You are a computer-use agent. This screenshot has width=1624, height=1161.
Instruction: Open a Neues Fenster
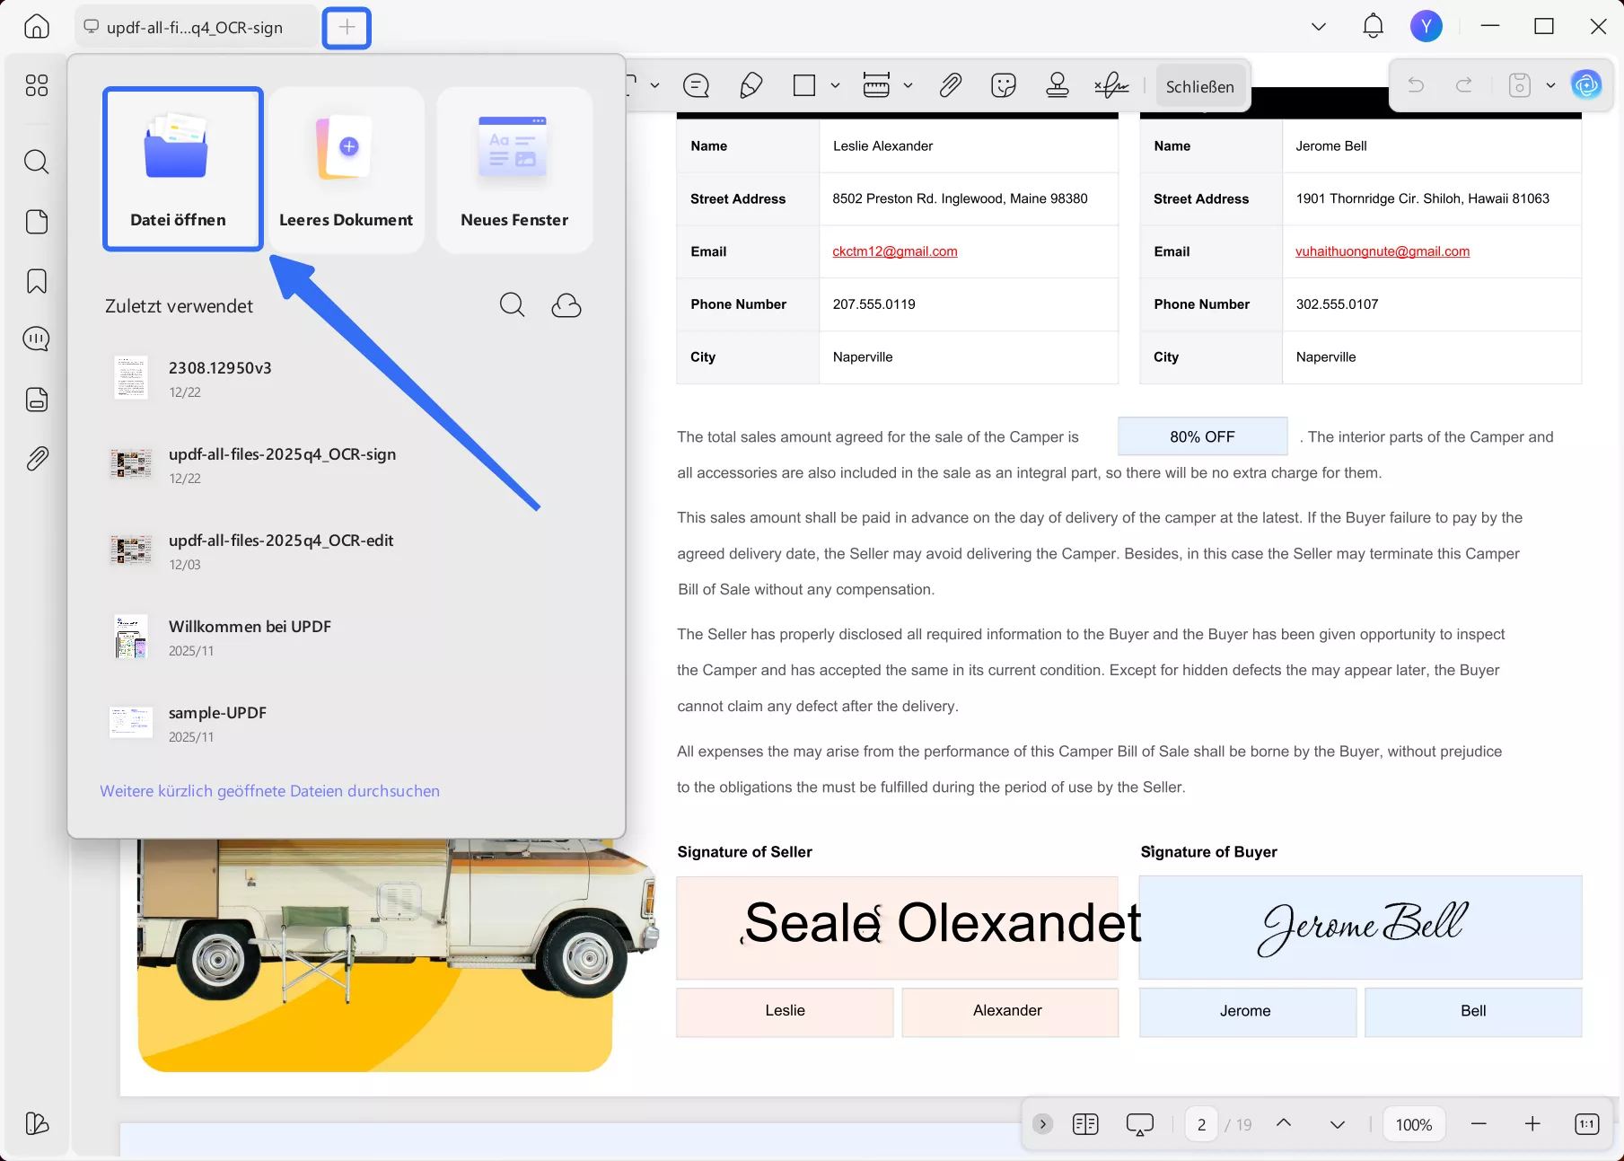tap(514, 169)
